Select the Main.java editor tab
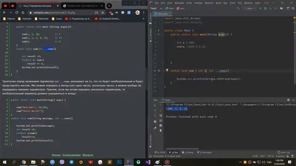The width and height of the screenshot is (296, 166). tap(162, 14)
